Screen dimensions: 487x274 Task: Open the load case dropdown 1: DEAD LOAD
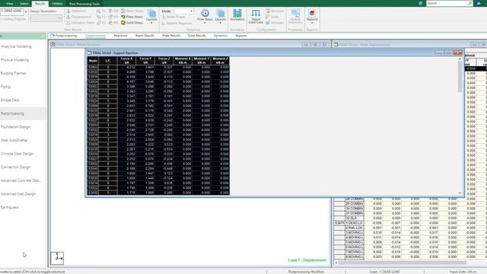pyautogui.click(x=26, y=12)
